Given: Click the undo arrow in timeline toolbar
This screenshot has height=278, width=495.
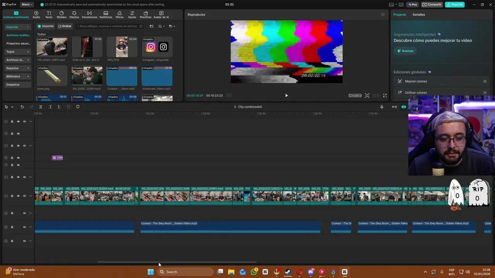Looking at the screenshot, I should click(22, 107).
